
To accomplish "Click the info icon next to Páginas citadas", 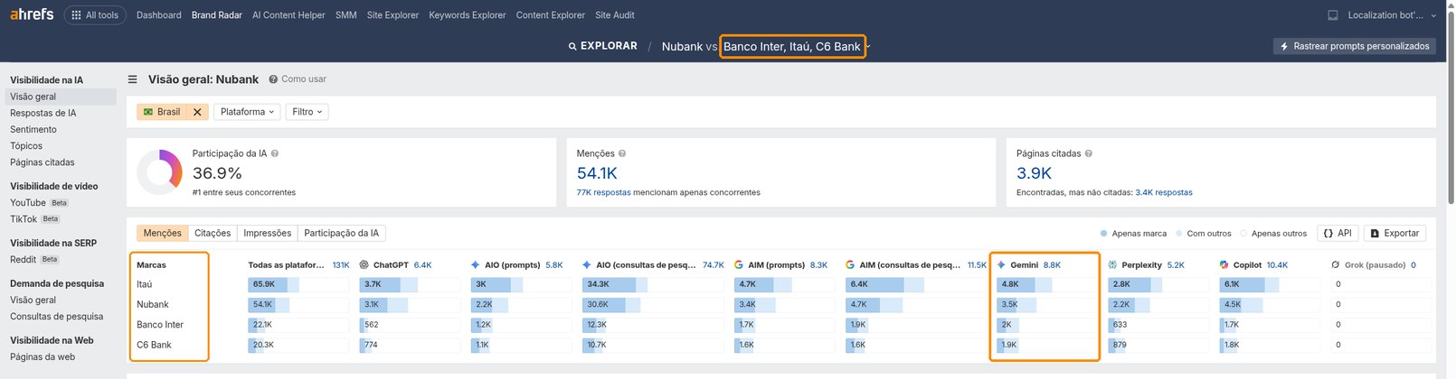I will 1089,153.
